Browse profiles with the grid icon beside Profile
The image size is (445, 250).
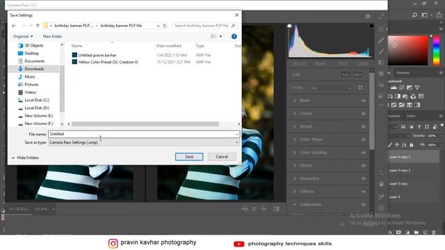pyautogui.click(x=360, y=88)
